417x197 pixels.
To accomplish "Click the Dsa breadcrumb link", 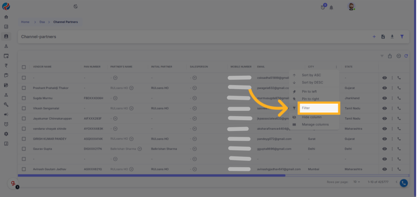I will coord(42,22).
